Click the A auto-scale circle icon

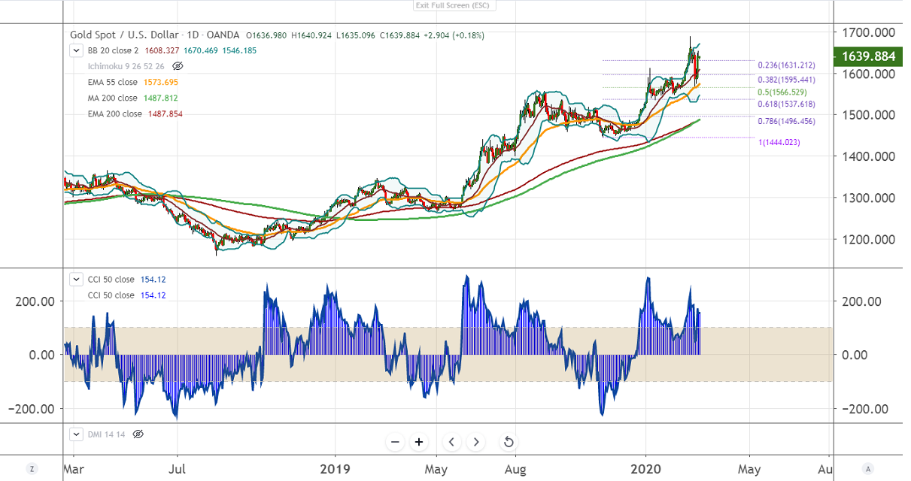pyautogui.click(x=868, y=467)
